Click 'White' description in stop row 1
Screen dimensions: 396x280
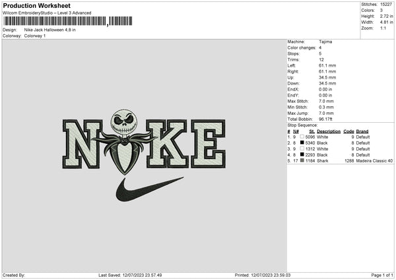(322, 137)
